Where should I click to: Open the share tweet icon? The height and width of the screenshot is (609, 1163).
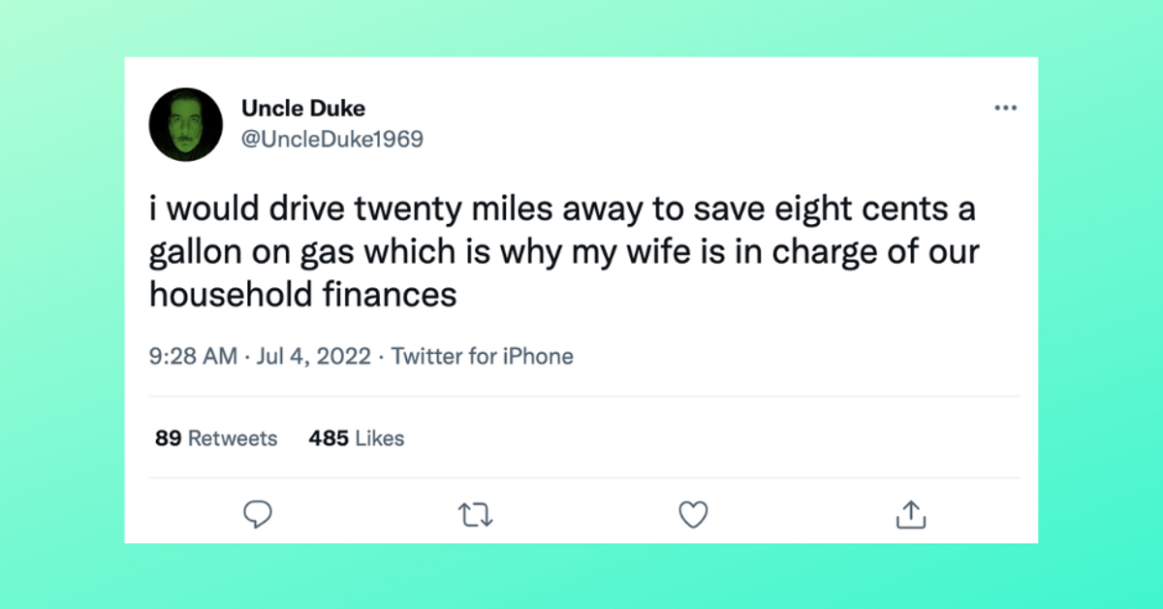(x=910, y=514)
